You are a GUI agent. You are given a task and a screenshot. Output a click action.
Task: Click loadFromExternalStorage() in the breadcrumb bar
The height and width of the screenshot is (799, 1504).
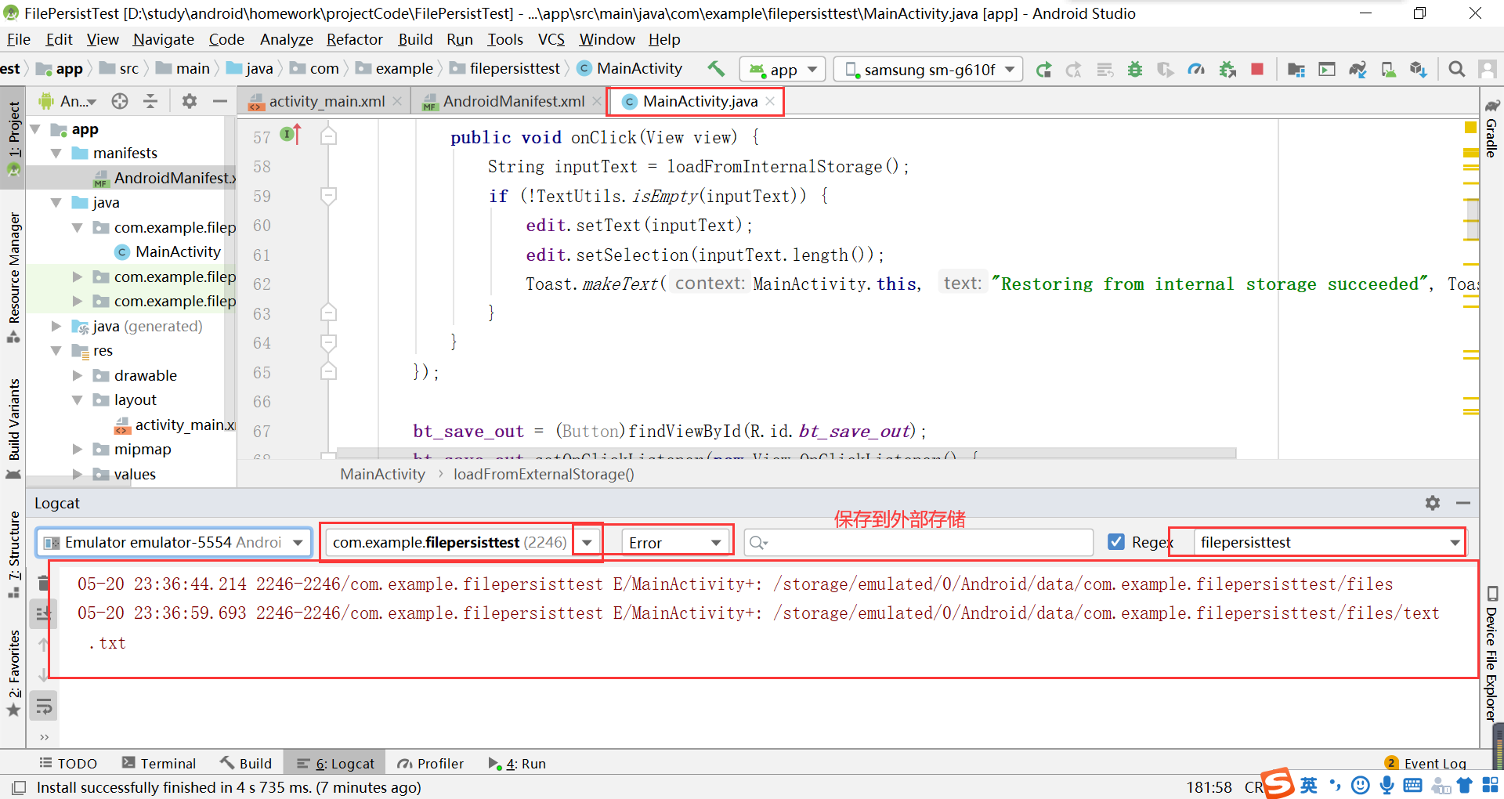pos(544,474)
